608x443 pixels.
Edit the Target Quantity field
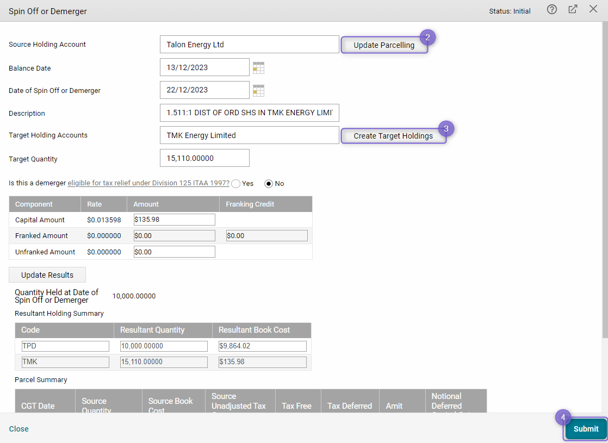pos(204,158)
